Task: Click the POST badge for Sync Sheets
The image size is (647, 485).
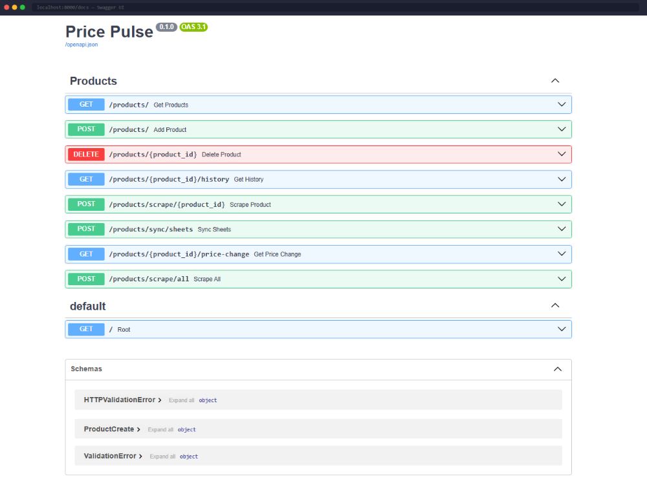Action: [86, 229]
